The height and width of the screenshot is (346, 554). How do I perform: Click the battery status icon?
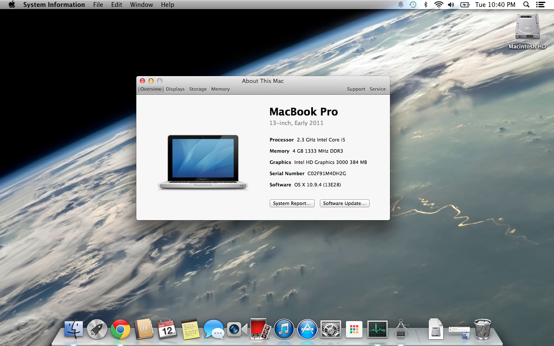point(465,5)
